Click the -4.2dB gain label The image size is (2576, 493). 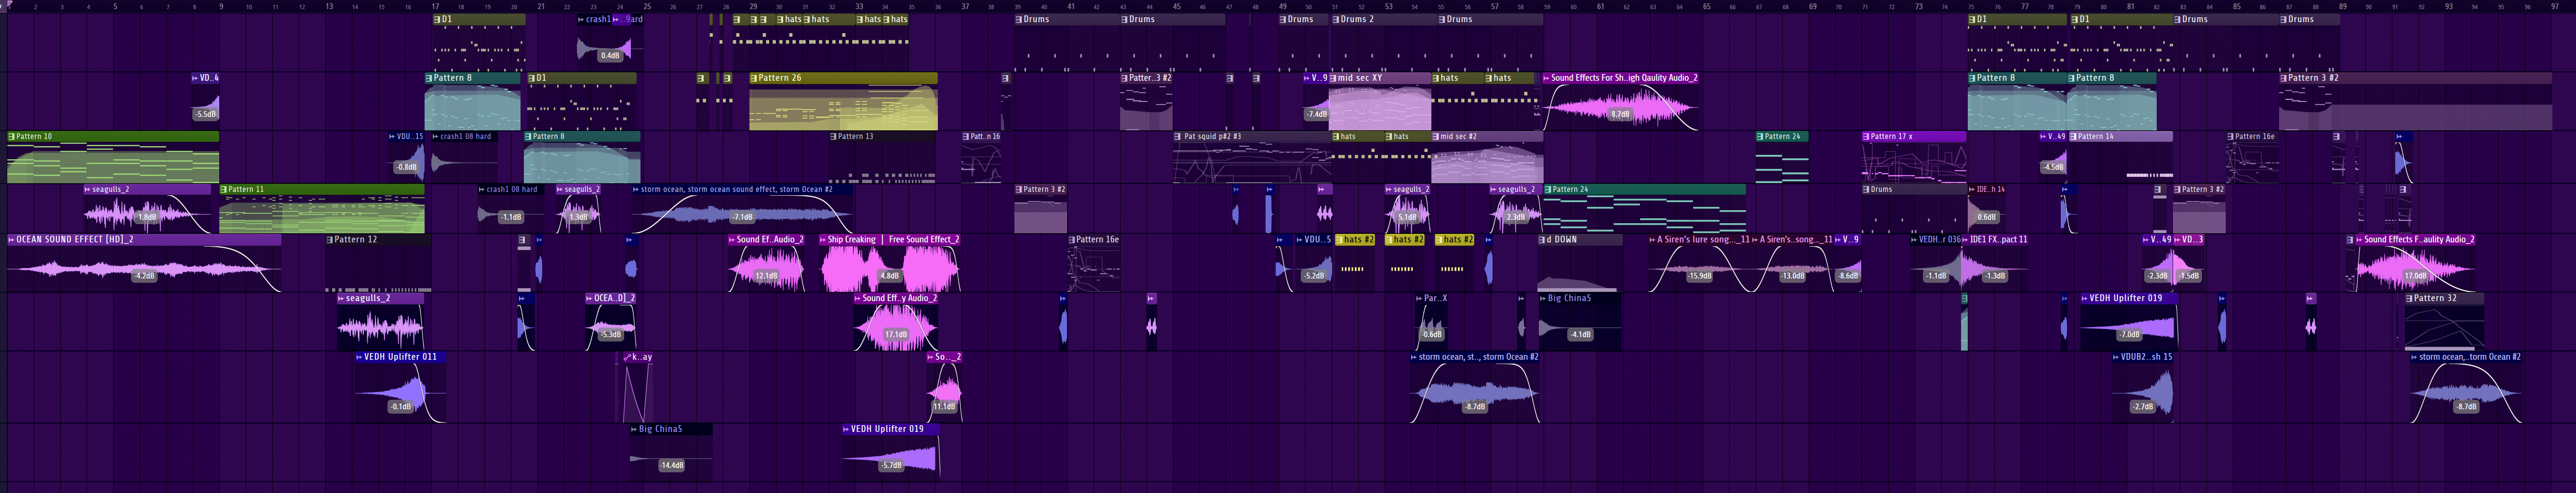click(145, 277)
